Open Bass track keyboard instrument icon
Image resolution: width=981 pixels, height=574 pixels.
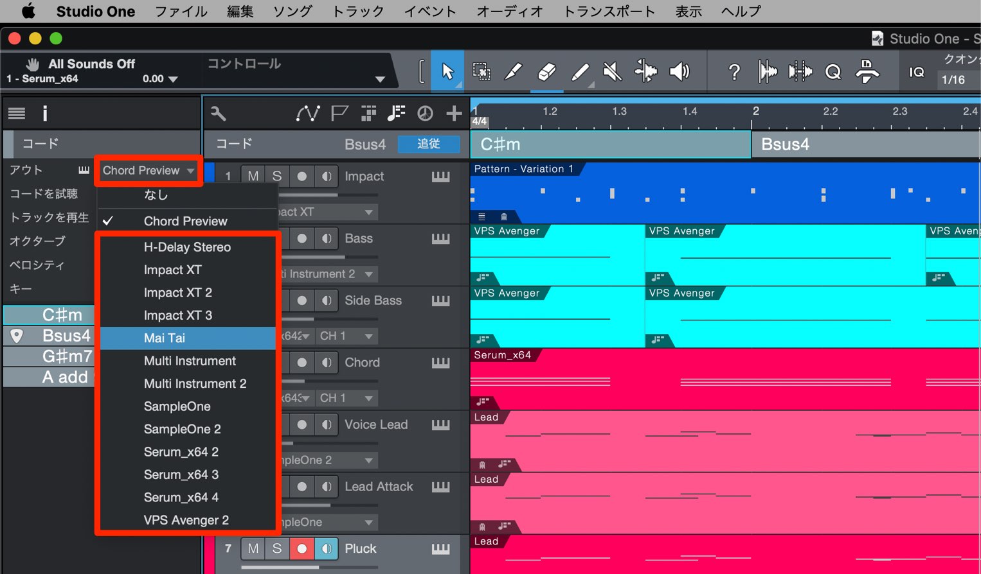pos(441,239)
